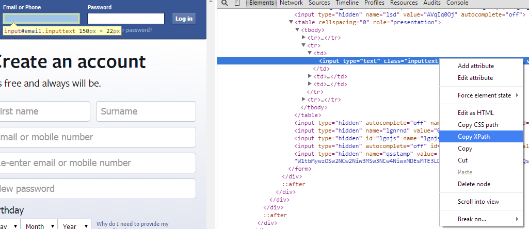
Task: Expand the first collapsed tr row under tbody
Action: [x=303, y=38]
